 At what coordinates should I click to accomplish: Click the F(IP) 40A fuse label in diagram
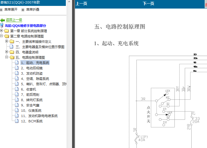pos(143,138)
